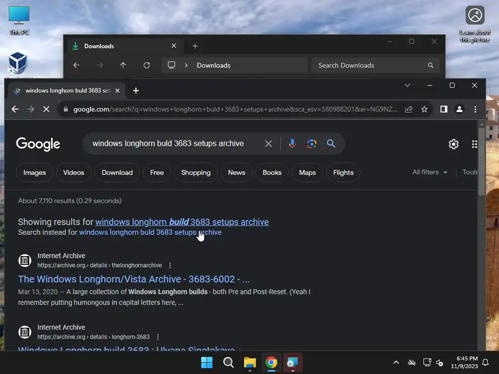Search instead for 'buld 3683' link
499x374 pixels.
[150, 232]
